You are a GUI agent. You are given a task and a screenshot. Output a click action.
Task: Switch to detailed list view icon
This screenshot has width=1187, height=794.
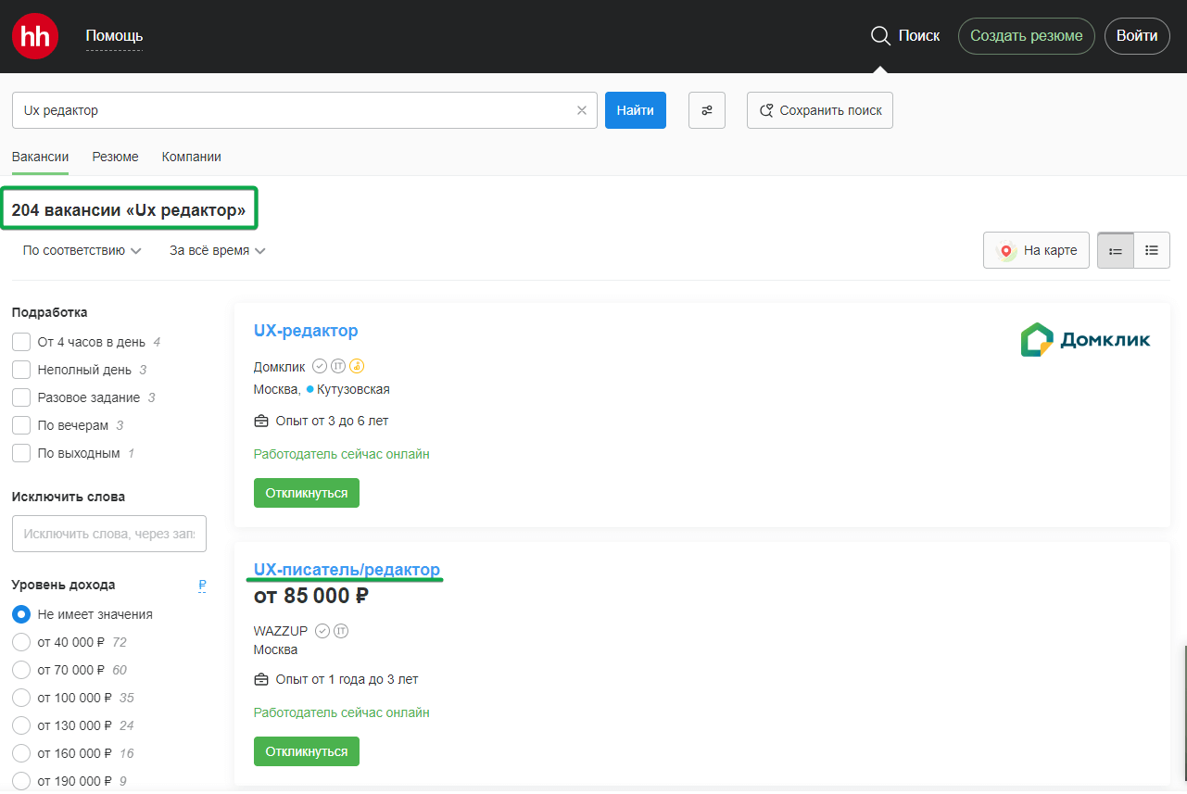(x=1152, y=250)
